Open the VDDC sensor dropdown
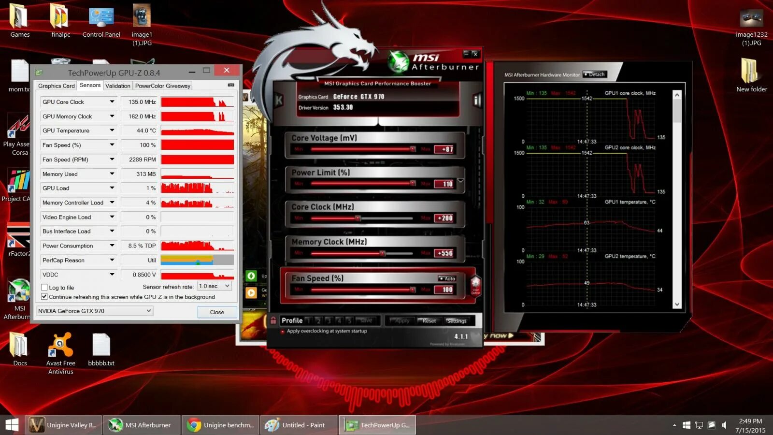Image resolution: width=773 pixels, height=435 pixels. coord(112,274)
